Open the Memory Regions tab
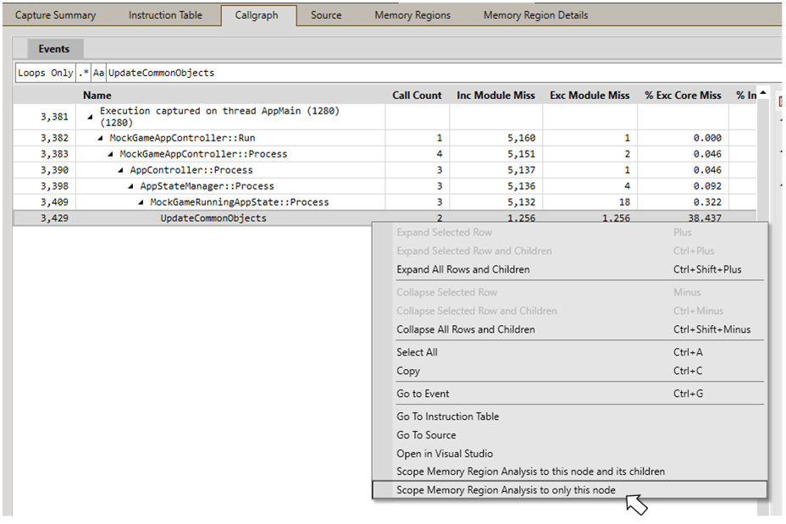 [412, 15]
